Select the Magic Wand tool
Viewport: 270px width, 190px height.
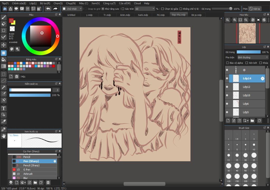(4, 87)
